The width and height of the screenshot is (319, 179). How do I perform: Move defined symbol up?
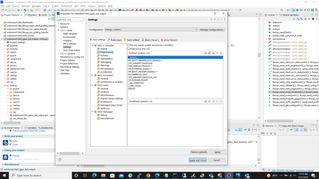click(217, 53)
